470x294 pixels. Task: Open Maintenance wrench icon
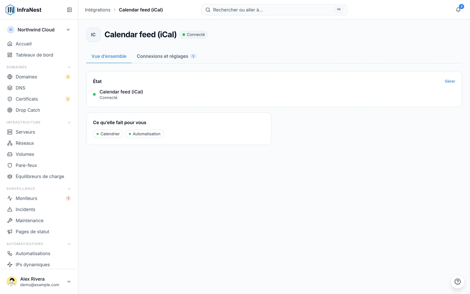click(x=10, y=220)
